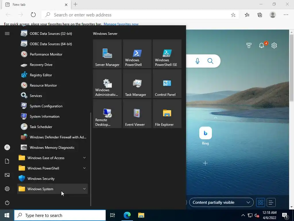Open Resource Monitor
Viewport: 294px width, 221px height.
click(x=53, y=85)
